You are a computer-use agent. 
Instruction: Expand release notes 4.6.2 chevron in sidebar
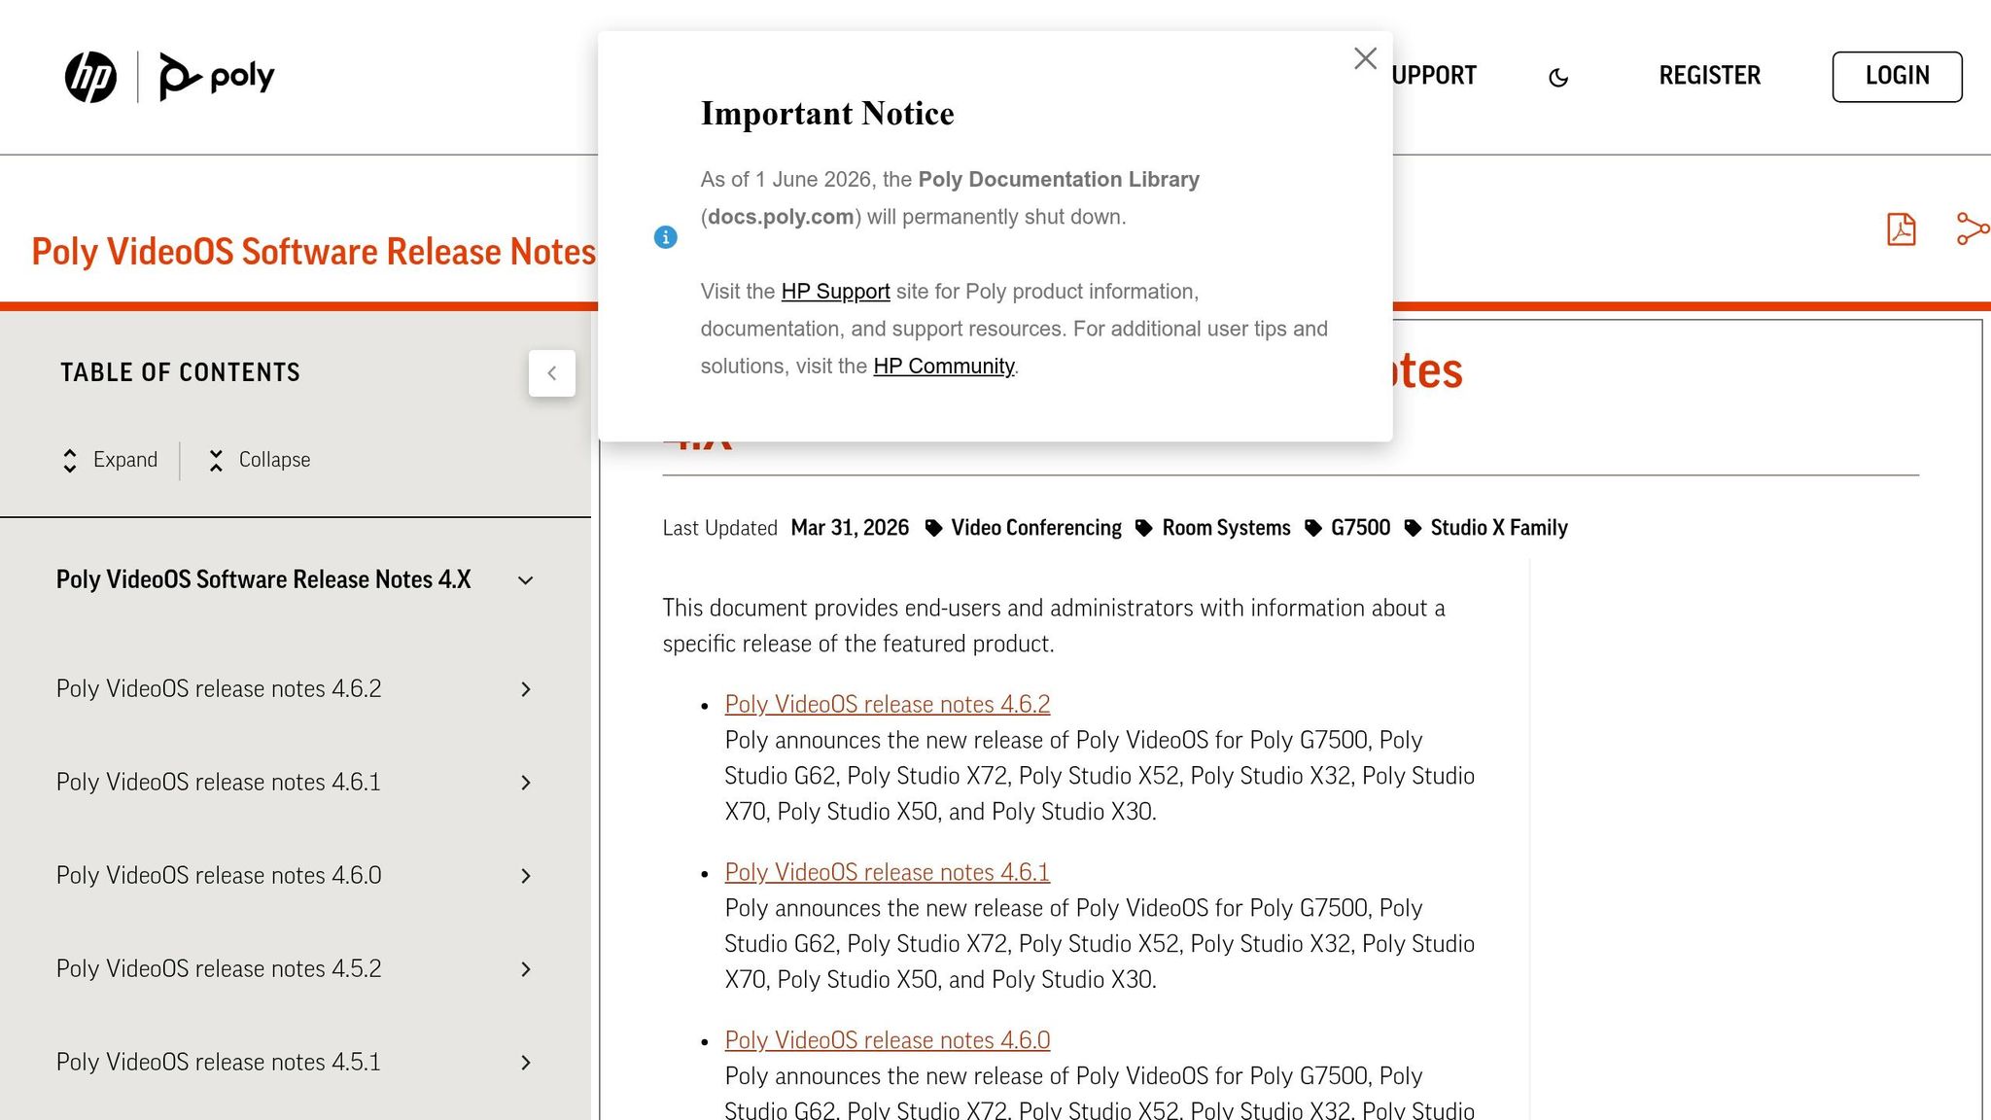(x=526, y=689)
